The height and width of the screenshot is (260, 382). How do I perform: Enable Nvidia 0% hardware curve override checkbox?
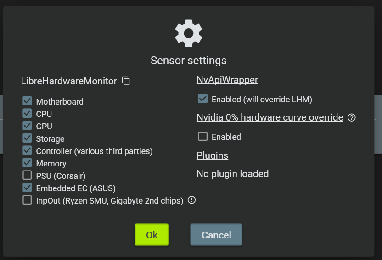[202, 136]
